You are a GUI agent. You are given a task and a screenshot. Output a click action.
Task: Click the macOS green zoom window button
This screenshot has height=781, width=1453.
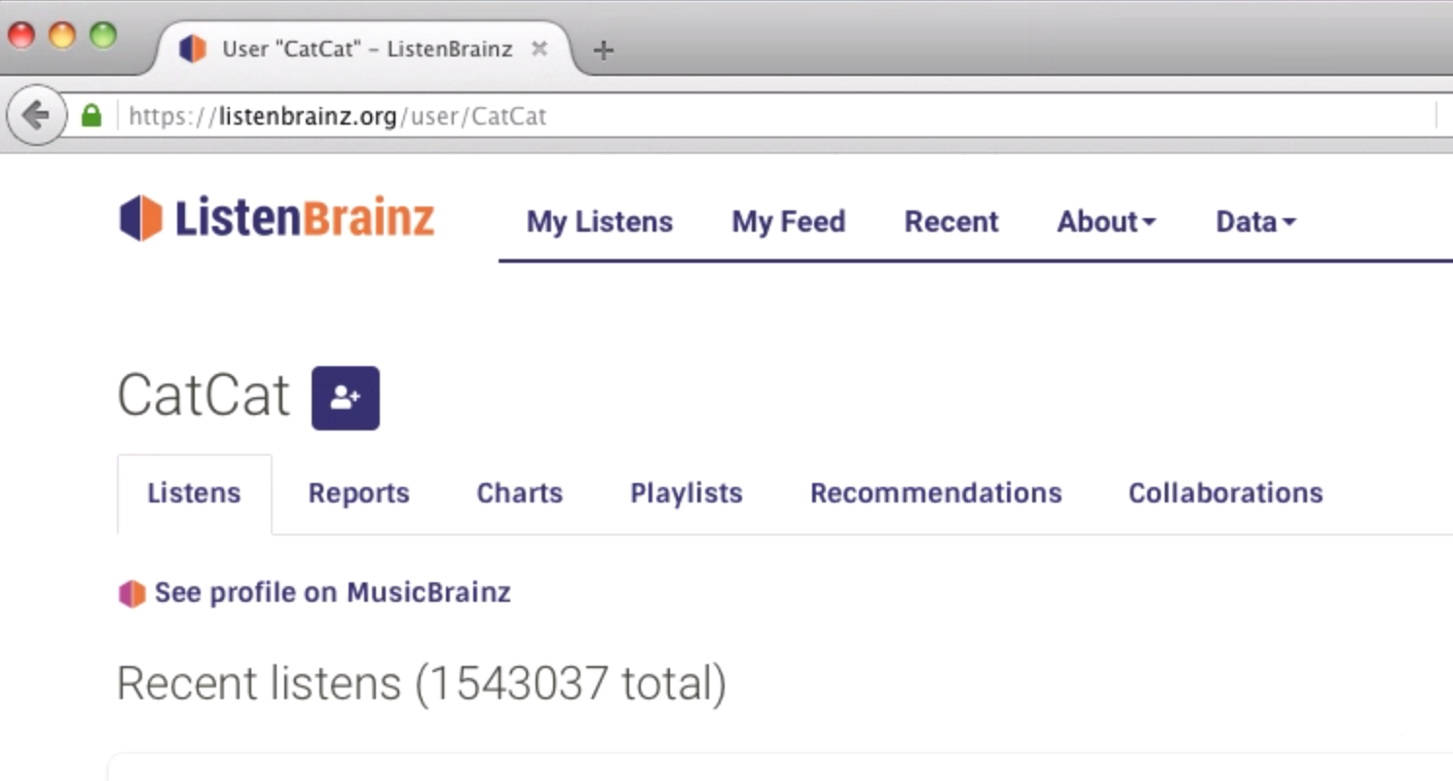[x=103, y=36]
